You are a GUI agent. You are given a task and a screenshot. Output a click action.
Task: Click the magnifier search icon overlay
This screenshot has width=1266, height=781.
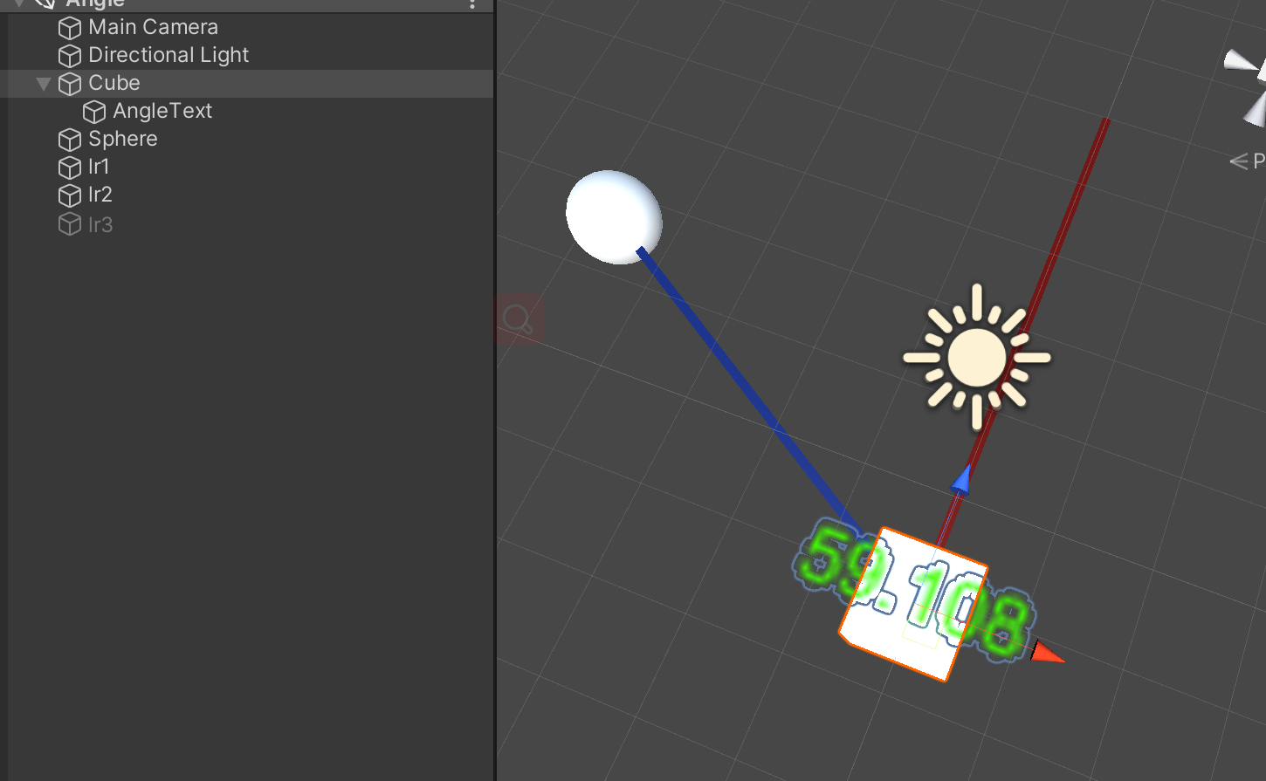click(519, 319)
